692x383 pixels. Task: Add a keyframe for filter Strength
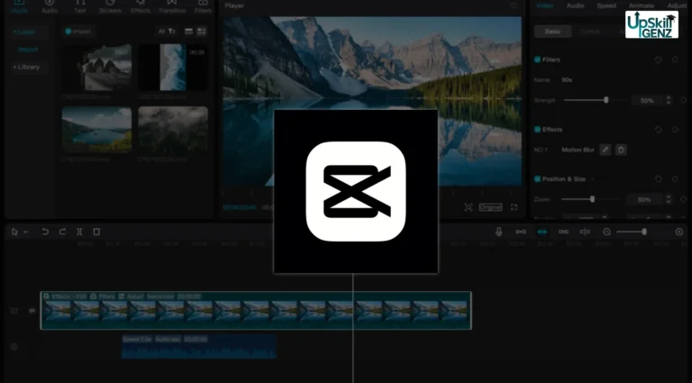tap(683, 101)
